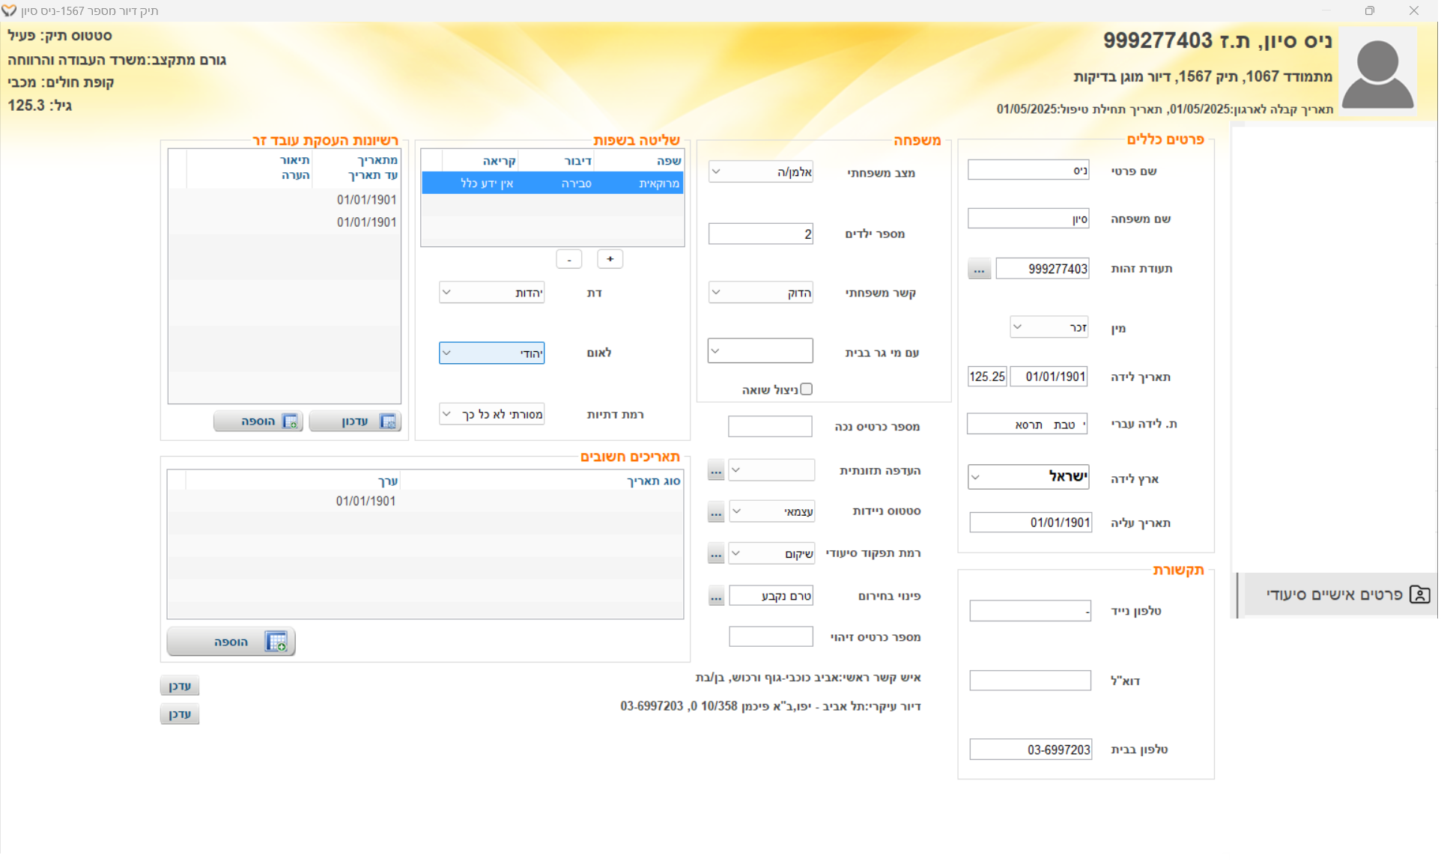
Task: Click the foreign worker license add button
Action: (x=258, y=422)
